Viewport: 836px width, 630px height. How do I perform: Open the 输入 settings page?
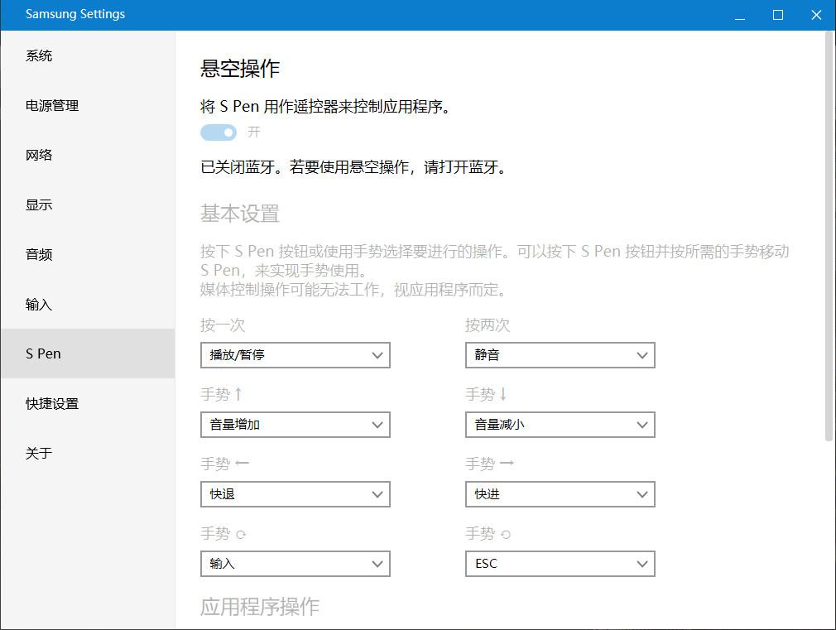click(38, 304)
